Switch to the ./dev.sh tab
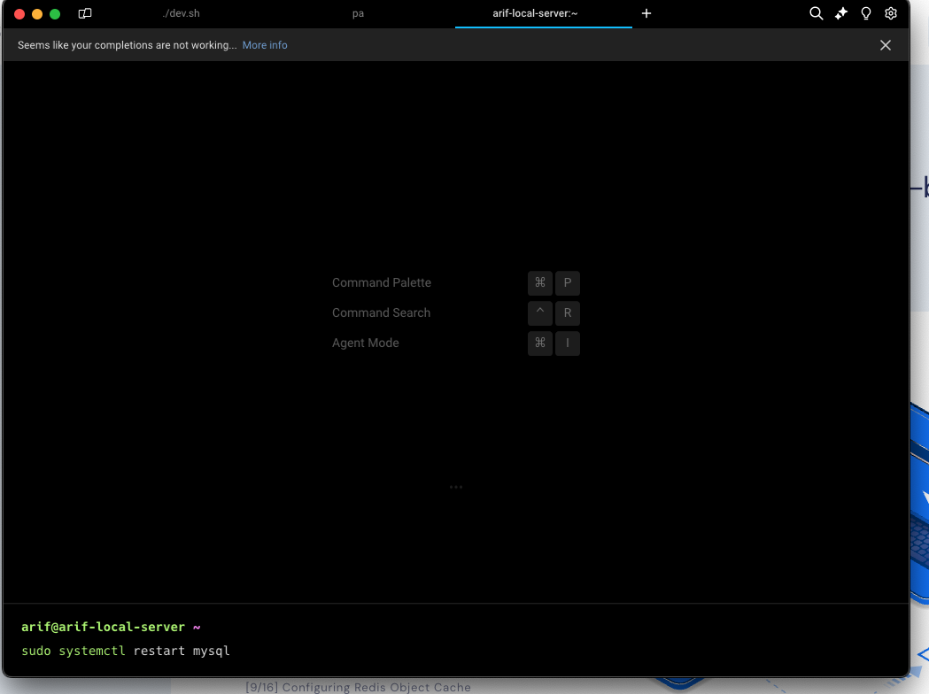 tap(181, 13)
